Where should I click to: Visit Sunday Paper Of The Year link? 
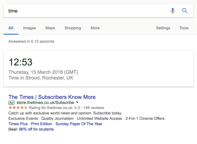[x=79, y=124]
